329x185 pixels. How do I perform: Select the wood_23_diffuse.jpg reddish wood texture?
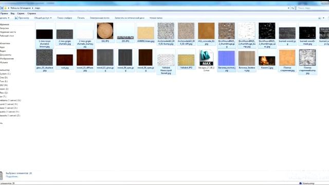pos(85,58)
